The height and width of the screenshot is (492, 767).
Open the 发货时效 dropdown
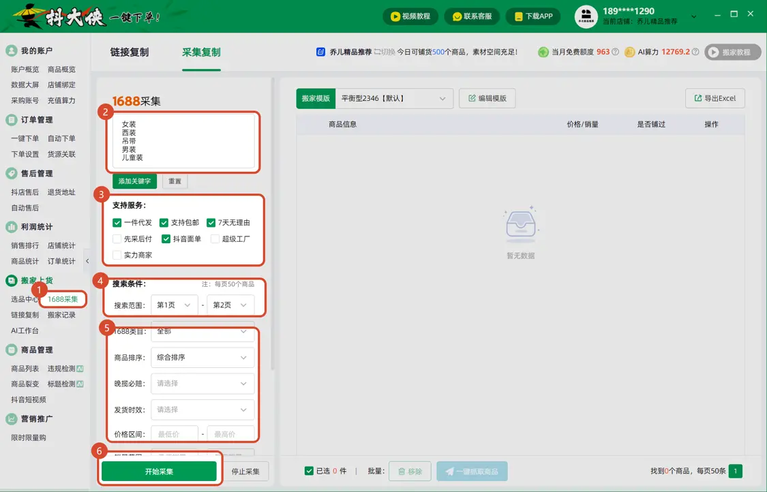[202, 410]
